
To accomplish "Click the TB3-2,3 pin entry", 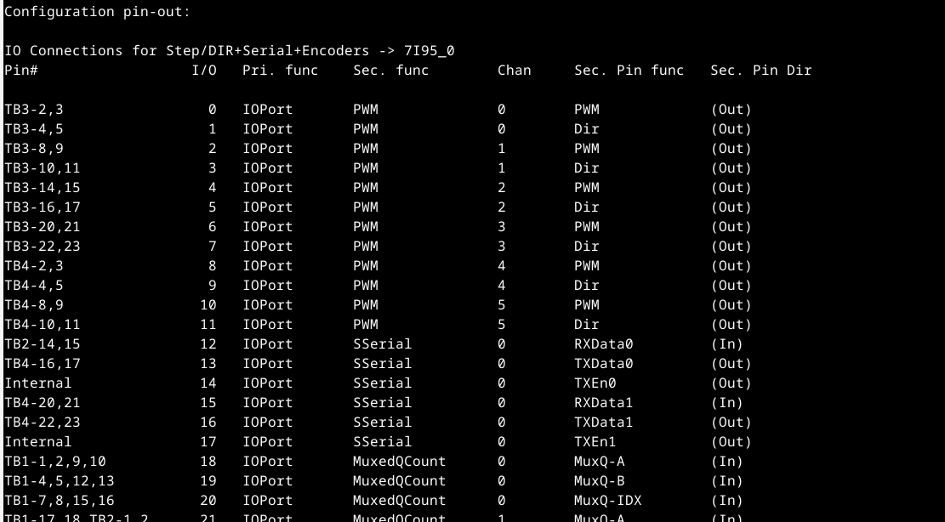I will click(34, 110).
